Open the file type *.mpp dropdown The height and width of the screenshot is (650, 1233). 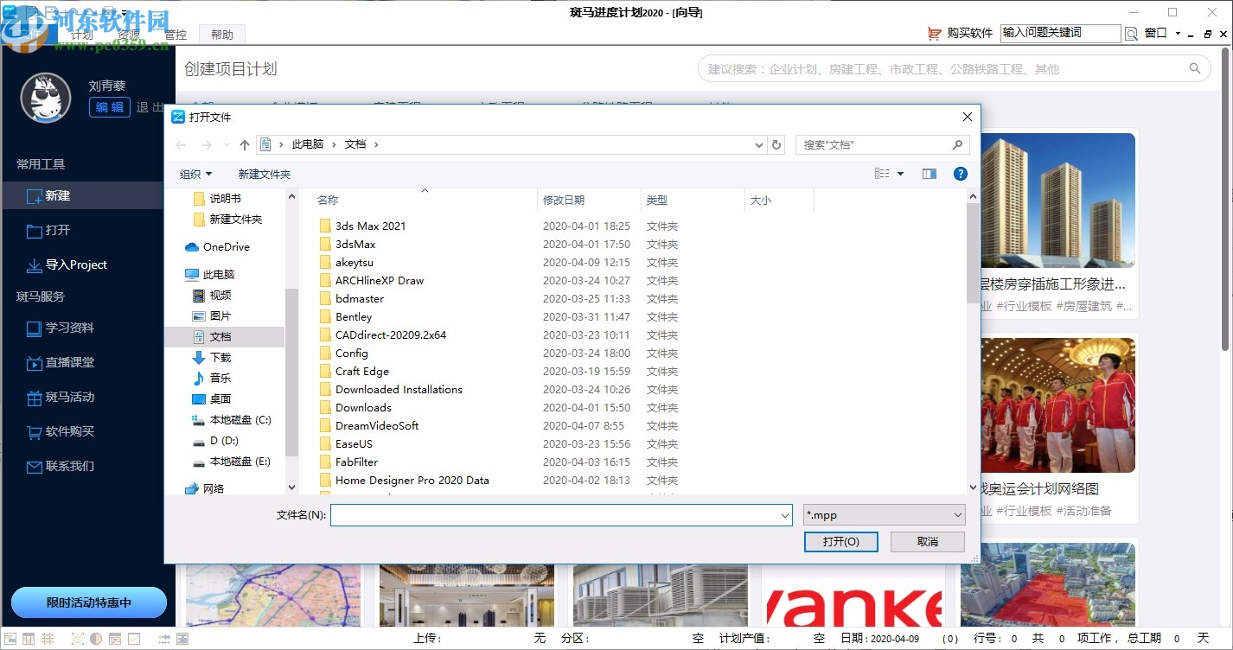[884, 515]
